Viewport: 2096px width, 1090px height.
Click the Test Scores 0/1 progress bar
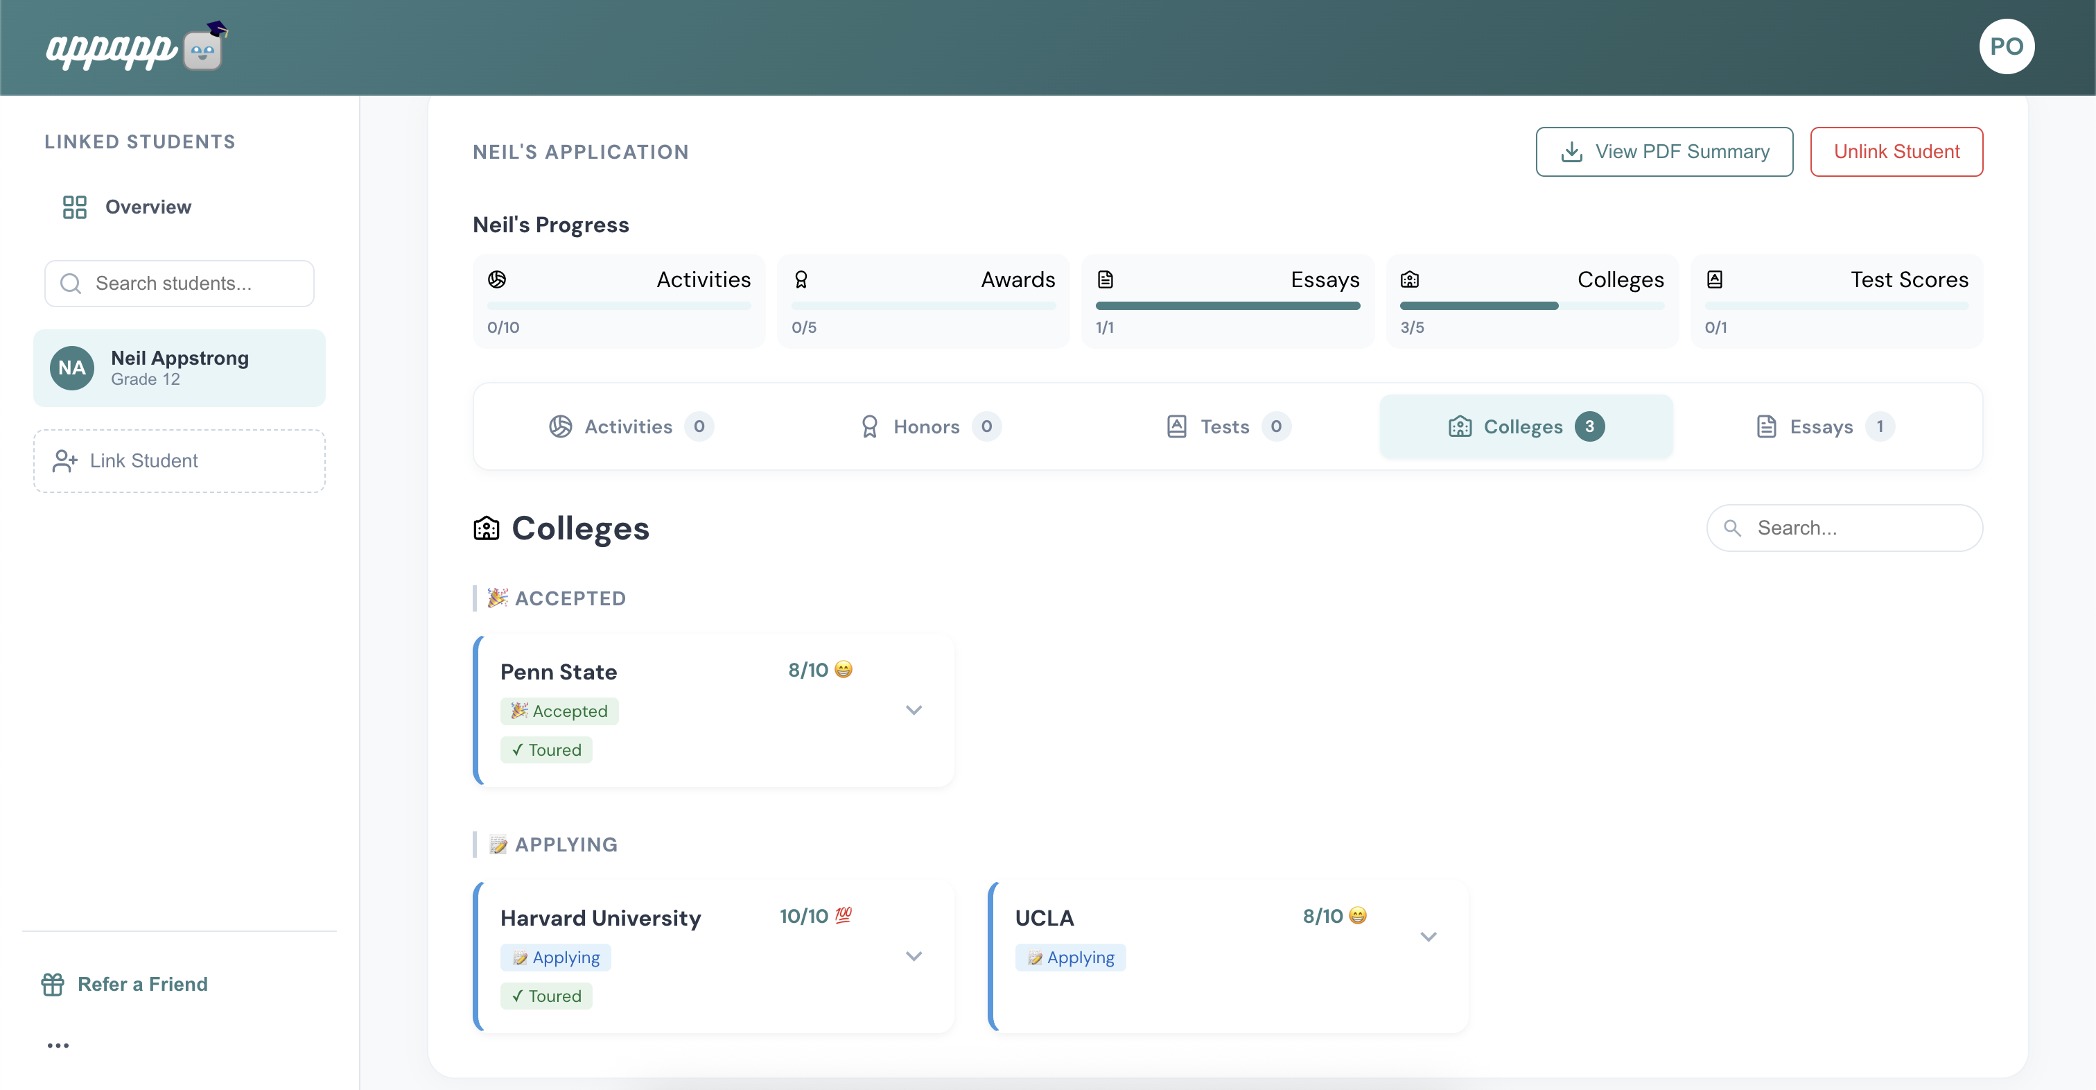click(x=1837, y=306)
